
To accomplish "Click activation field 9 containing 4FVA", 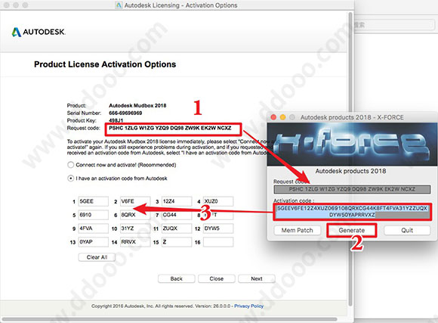I will [93, 228].
